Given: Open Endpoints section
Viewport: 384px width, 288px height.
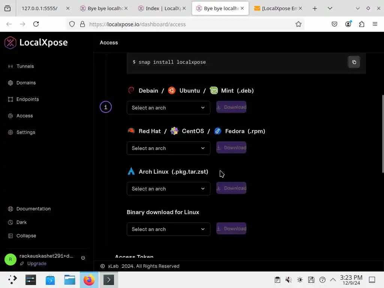Looking at the screenshot, I should point(27,99).
